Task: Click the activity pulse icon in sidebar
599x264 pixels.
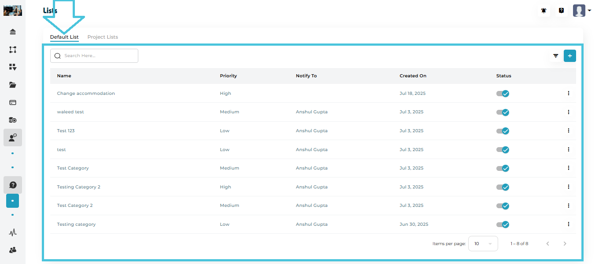Action: click(x=13, y=232)
